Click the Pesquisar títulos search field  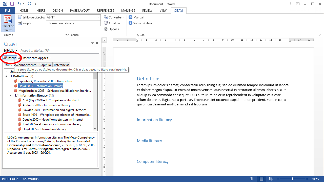click(59, 51)
